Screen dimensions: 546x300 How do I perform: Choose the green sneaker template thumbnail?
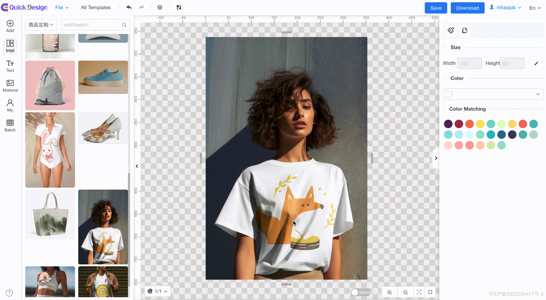(x=103, y=77)
